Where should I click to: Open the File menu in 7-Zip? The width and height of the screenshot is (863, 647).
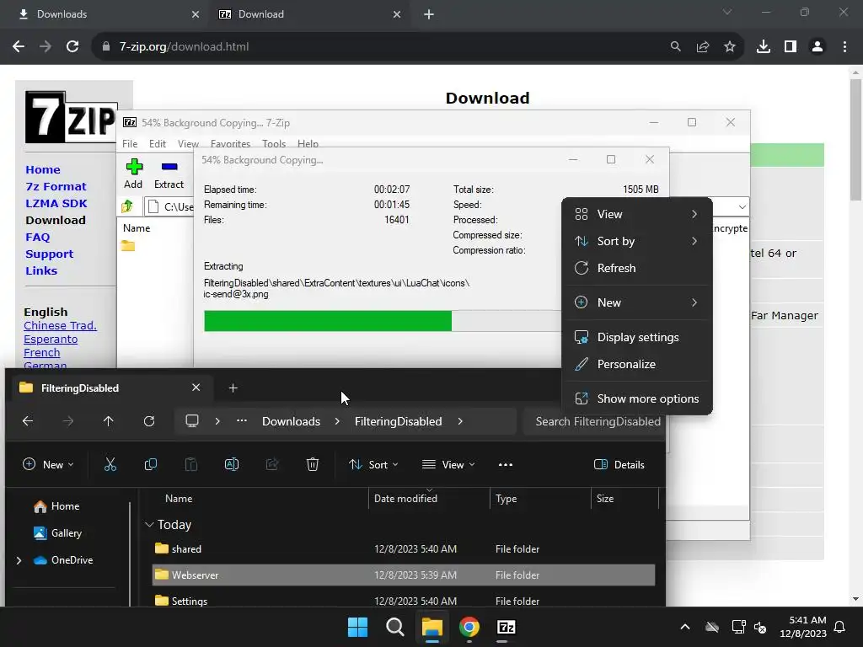(x=130, y=143)
